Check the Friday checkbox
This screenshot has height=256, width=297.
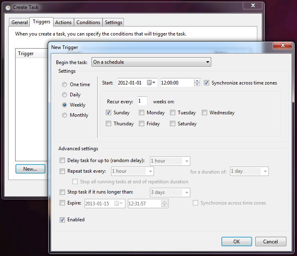tap(141, 124)
